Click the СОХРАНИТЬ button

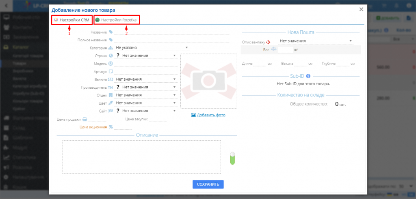208,184
